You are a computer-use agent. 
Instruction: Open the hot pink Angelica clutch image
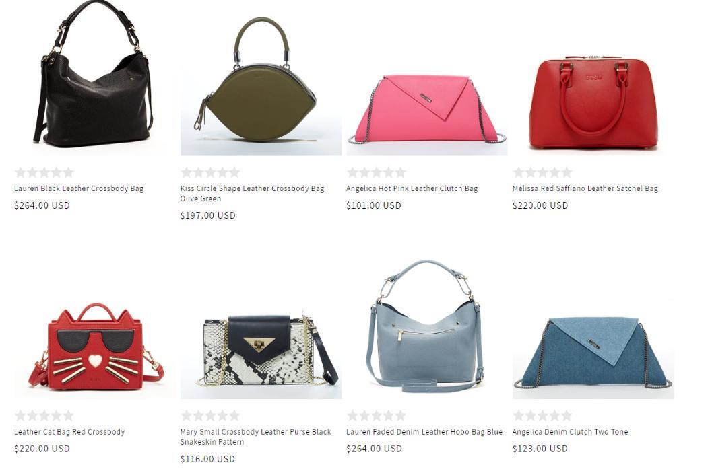coord(427,78)
